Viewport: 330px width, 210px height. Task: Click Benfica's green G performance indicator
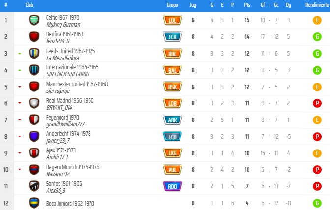tap(317, 37)
